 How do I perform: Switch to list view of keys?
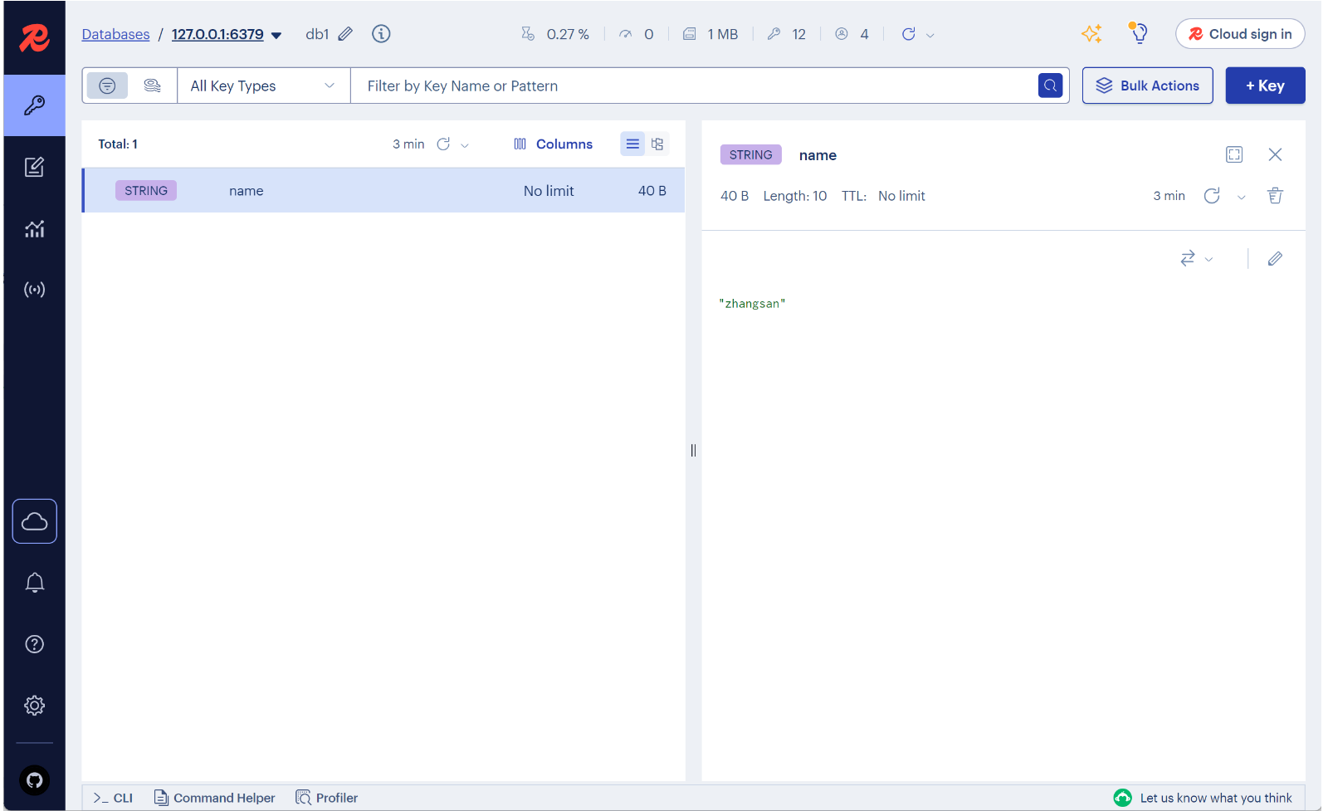[632, 144]
